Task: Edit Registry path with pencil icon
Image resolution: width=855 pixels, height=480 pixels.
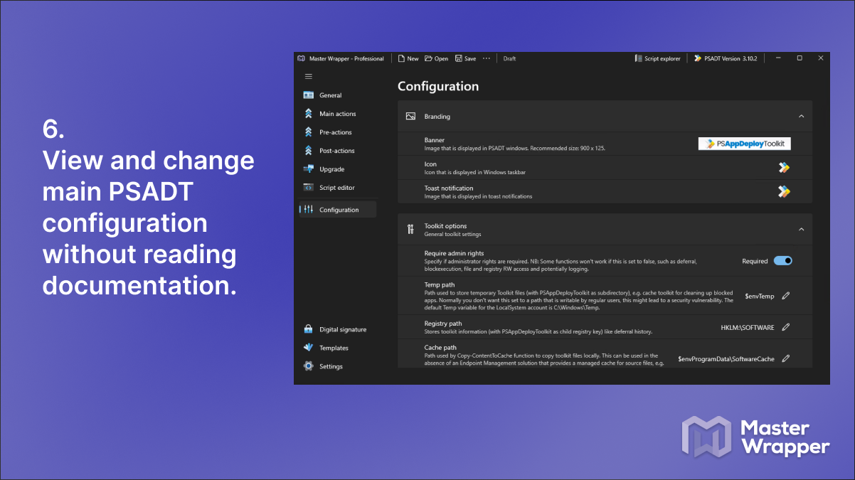Action: point(785,327)
